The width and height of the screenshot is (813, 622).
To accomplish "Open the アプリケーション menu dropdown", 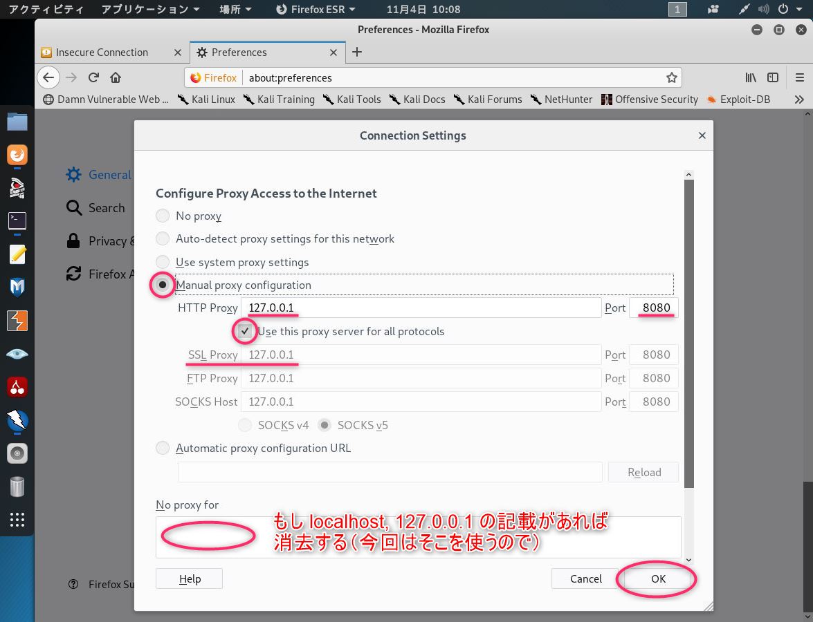I will tap(150, 9).
